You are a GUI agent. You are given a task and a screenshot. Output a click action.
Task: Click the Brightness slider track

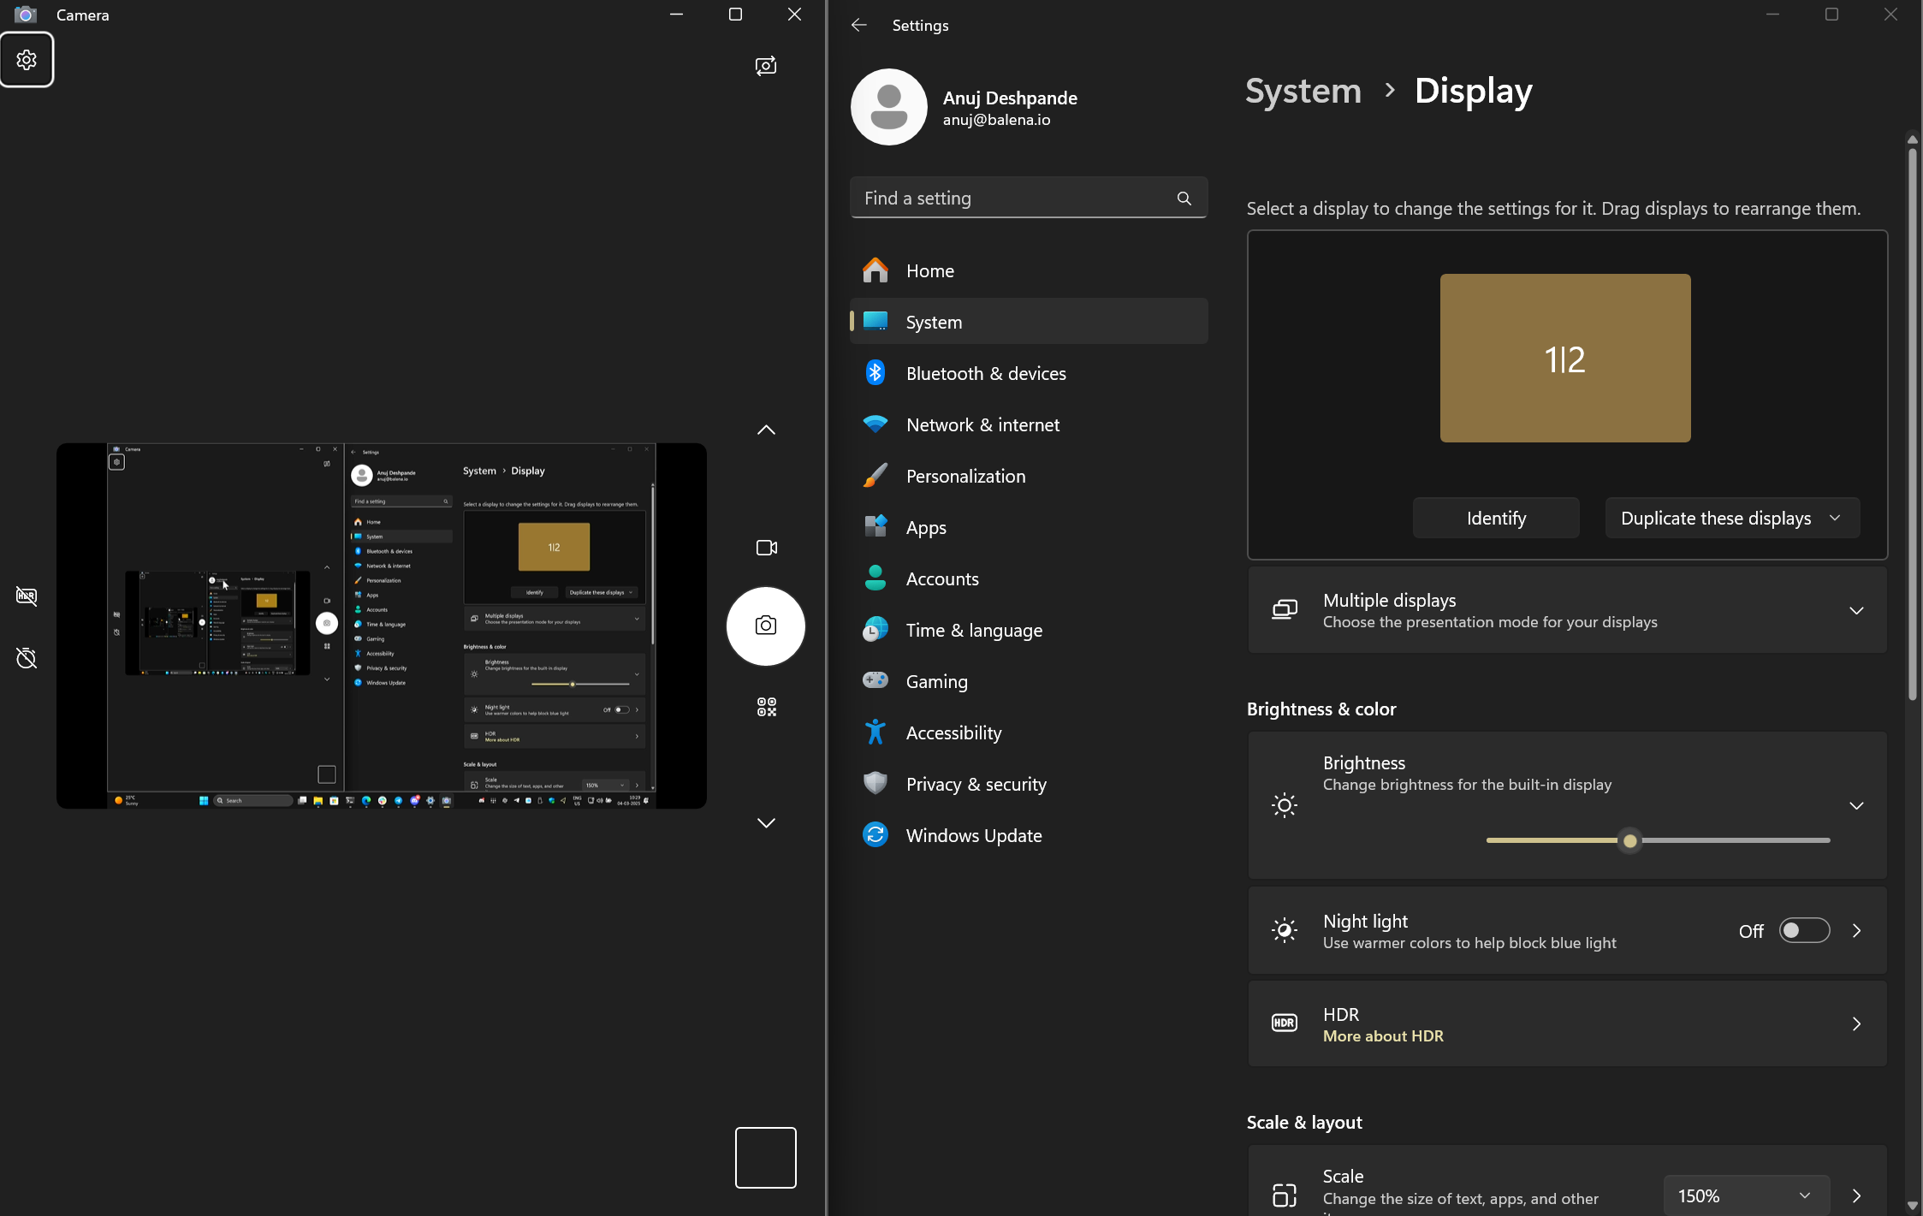click(1729, 840)
